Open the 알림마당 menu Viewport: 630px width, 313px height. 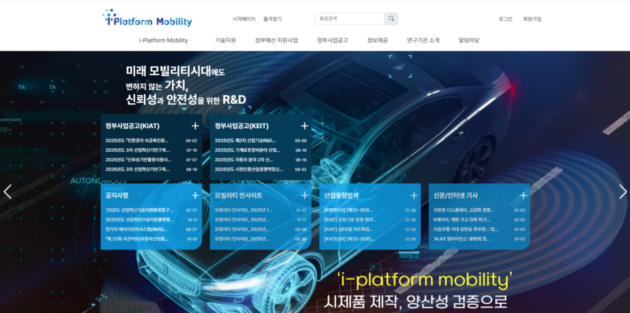pos(468,41)
